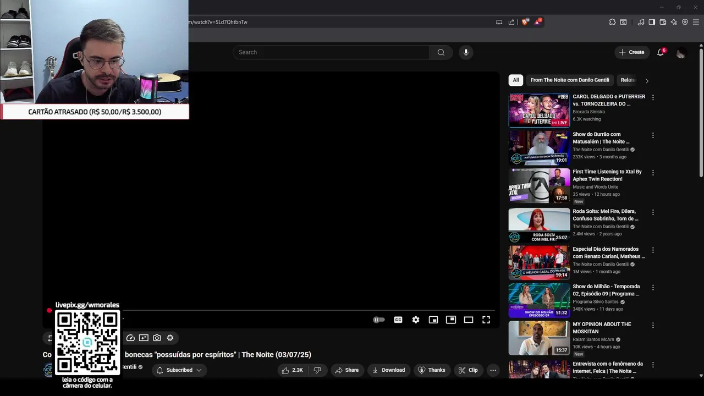Click the Download button
Screen dimensions: 704x396
tap(388, 370)
